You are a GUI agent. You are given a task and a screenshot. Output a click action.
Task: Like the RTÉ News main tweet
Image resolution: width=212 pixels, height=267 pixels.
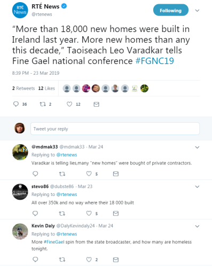[x=69, y=104]
